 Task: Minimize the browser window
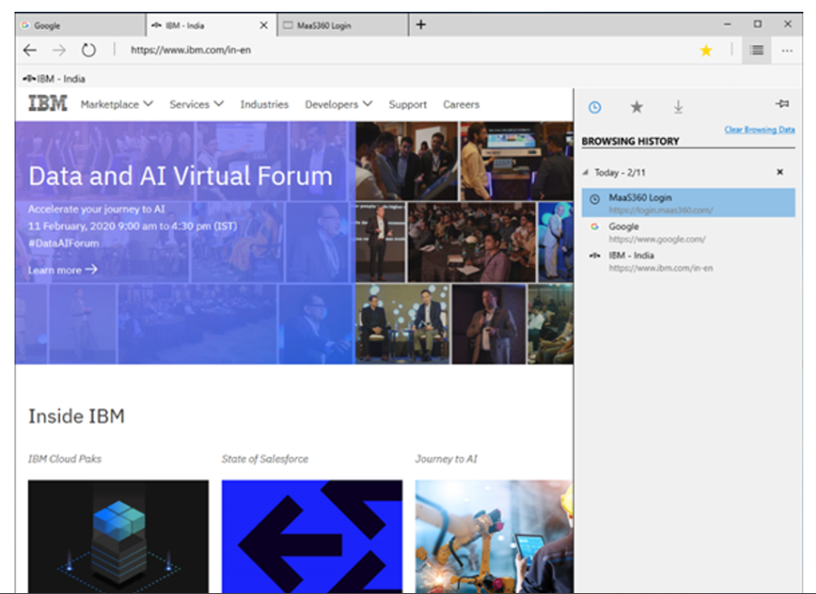pos(727,24)
